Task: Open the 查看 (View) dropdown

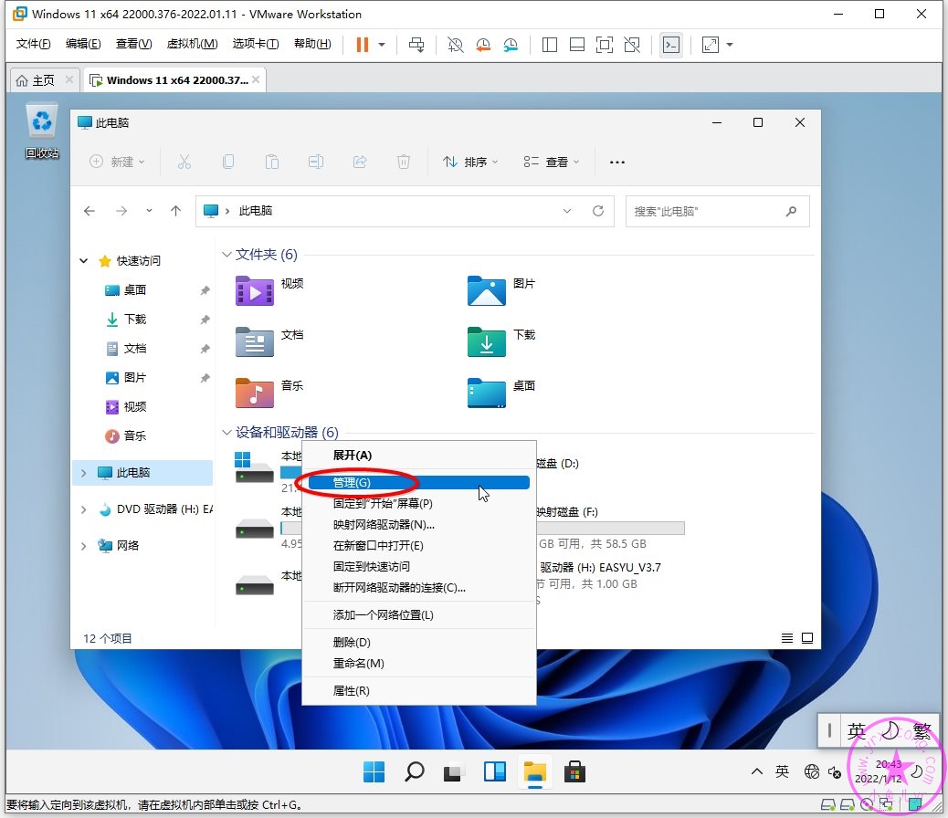Action: pos(552,162)
